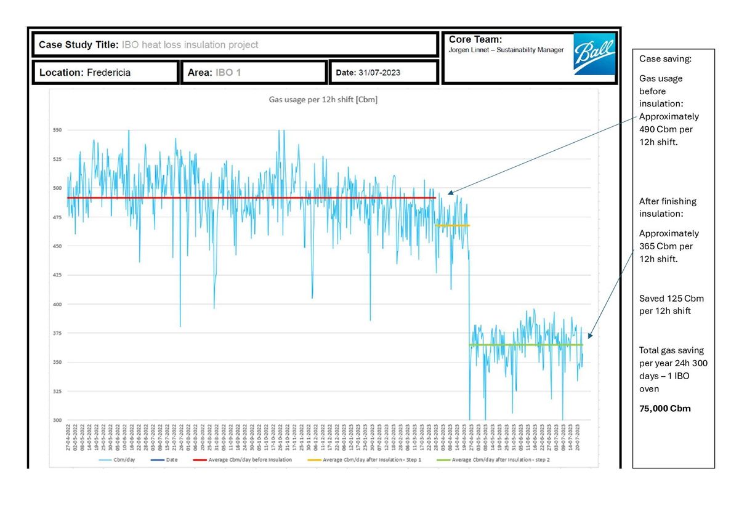Select the Area: IBO 1 box
The width and height of the screenshot is (739, 522).
[x=254, y=73]
